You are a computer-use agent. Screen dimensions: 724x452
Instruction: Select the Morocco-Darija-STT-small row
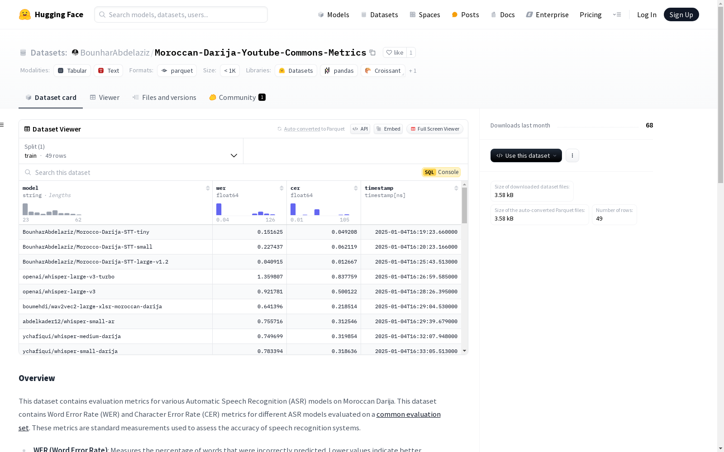240,247
